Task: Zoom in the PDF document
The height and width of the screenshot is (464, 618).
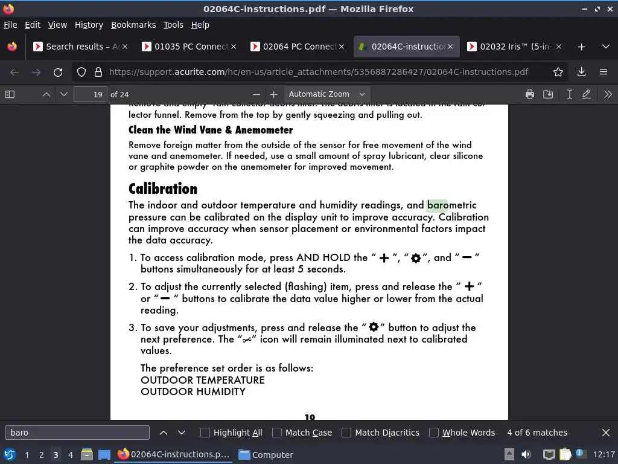Action: coord(274,94)
